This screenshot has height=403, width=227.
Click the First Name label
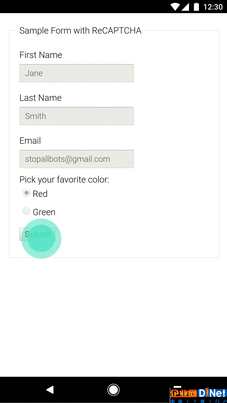coord(41,55)
